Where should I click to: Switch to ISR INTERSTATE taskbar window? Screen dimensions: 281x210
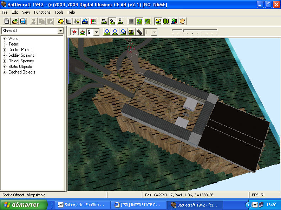click(x=138, y=205)
